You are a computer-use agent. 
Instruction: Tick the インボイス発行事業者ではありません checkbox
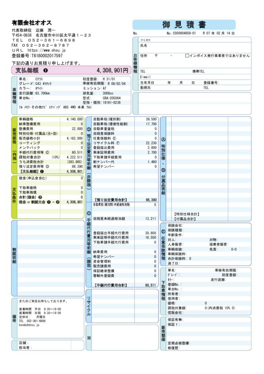click(x=187, y=56)
